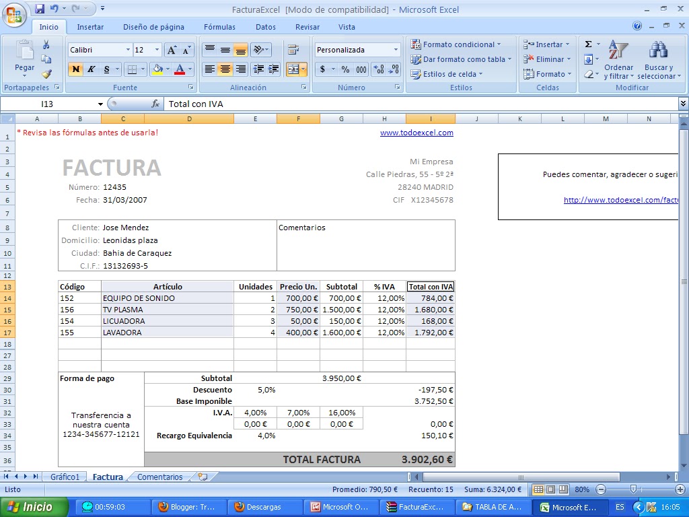689x517 pixels.
Task: Select the Comentarios sheet tab
Action: pyautogui.click(x=159, y=475)
